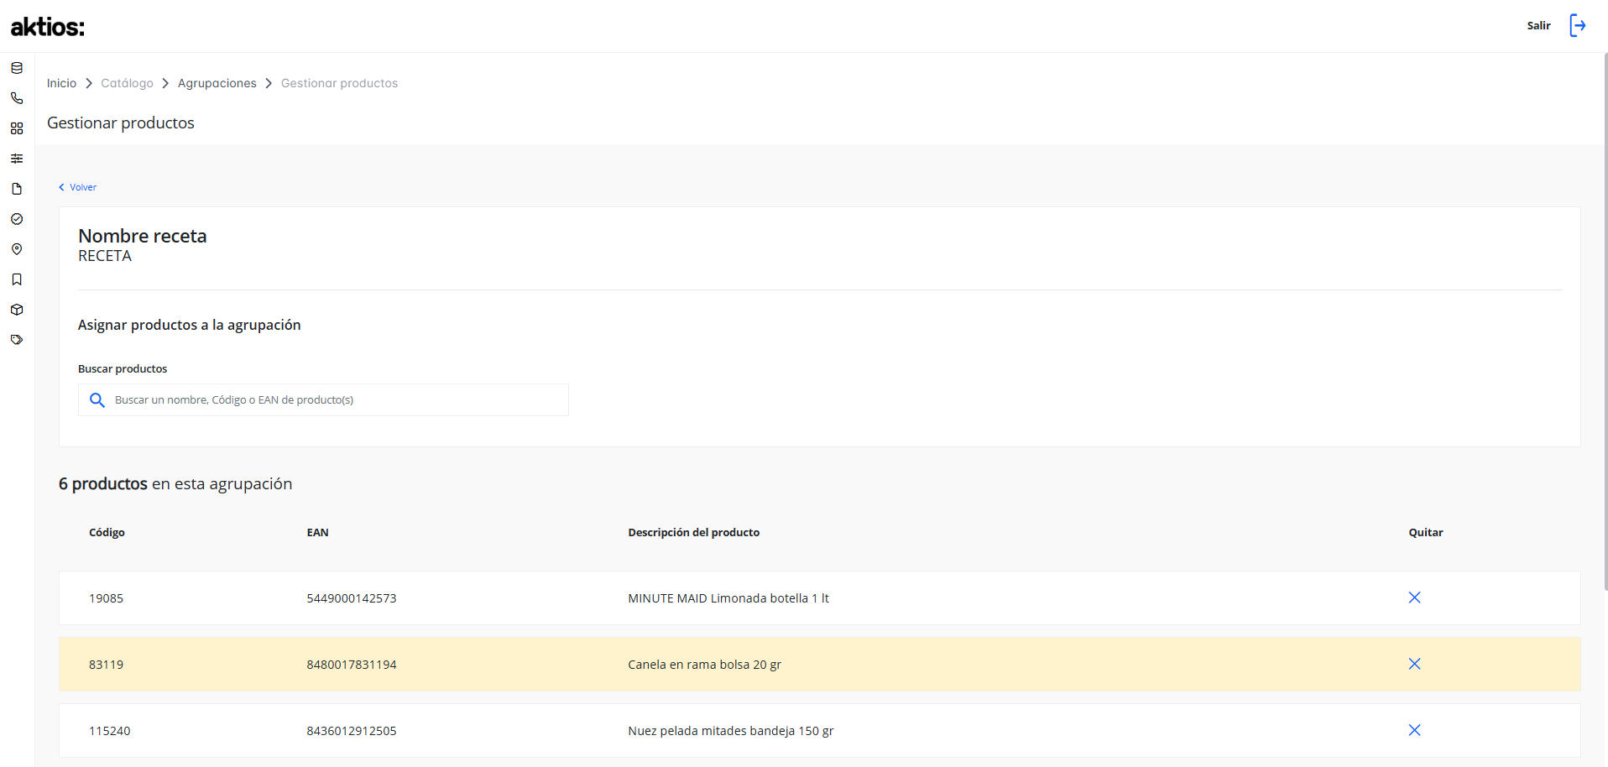1608x767 pixels.
Task: Select code cell 83119
Action: pyautogui.click(x=106, y=665)
